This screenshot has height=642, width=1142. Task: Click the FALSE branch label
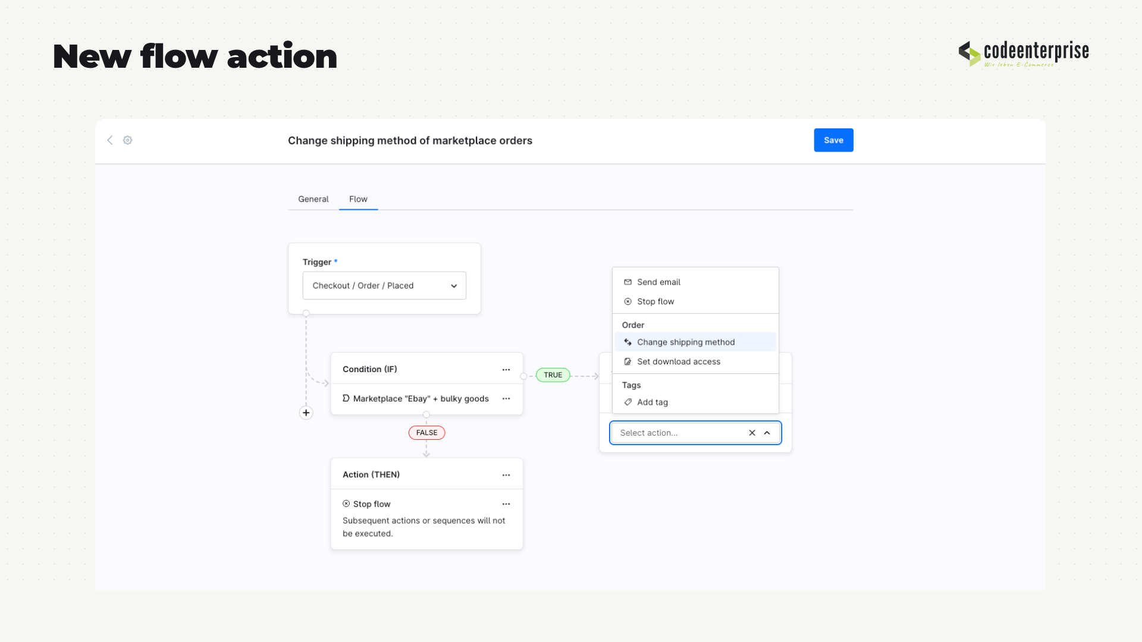[x=426, y=433]
